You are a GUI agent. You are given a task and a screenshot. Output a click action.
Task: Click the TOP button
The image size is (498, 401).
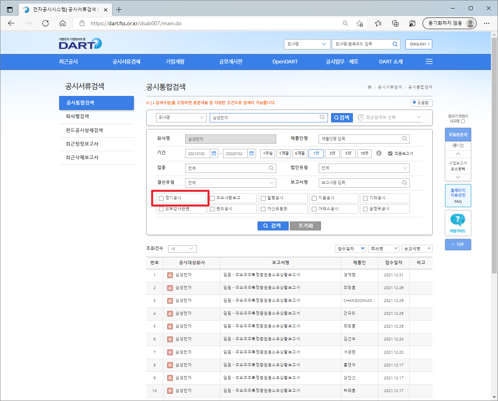(458, 244)
